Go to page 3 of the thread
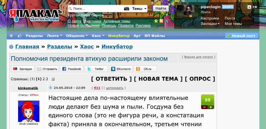This screenshot has width=266, height=129. click(x=47, y=79)
